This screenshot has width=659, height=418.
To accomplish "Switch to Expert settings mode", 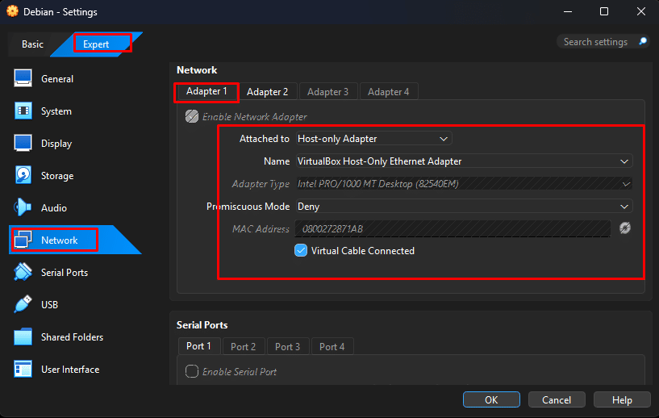I will coord(96,44).
